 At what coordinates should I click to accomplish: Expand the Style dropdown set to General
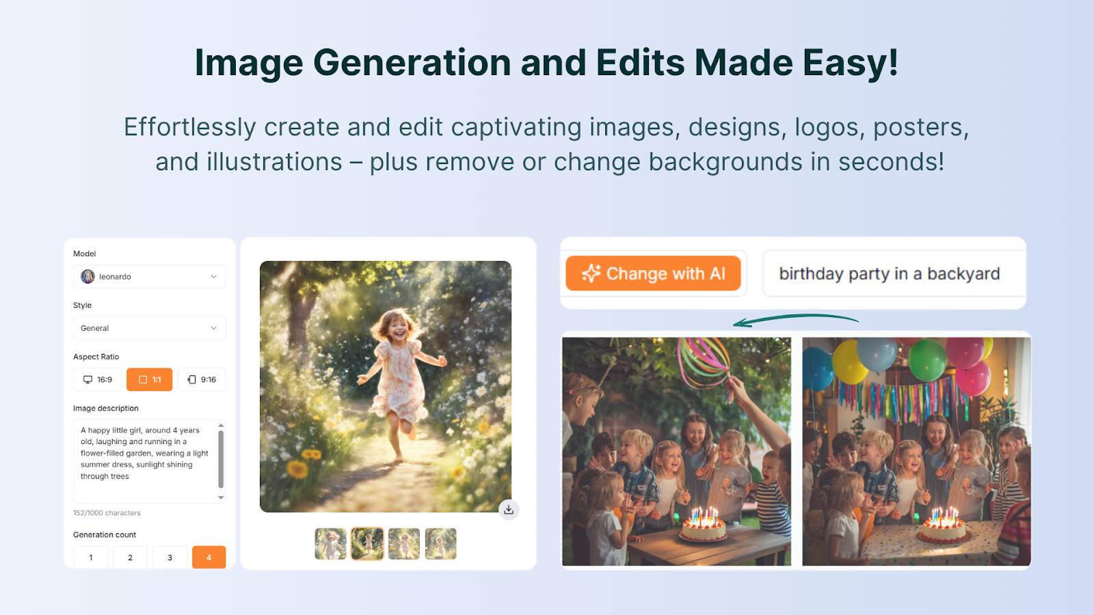[x=149, y=328]
